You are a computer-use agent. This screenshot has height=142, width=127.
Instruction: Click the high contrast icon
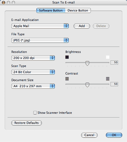pyautogui.click(x=108, y=79)
